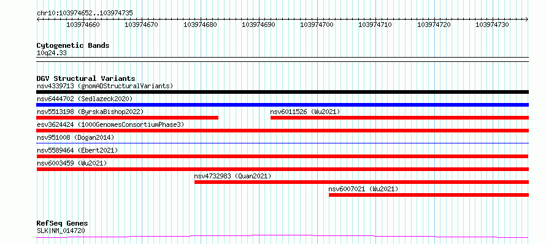Click the SLK|NM_014720 gene label
546x244 pixels.
click(x=61, y=231)
